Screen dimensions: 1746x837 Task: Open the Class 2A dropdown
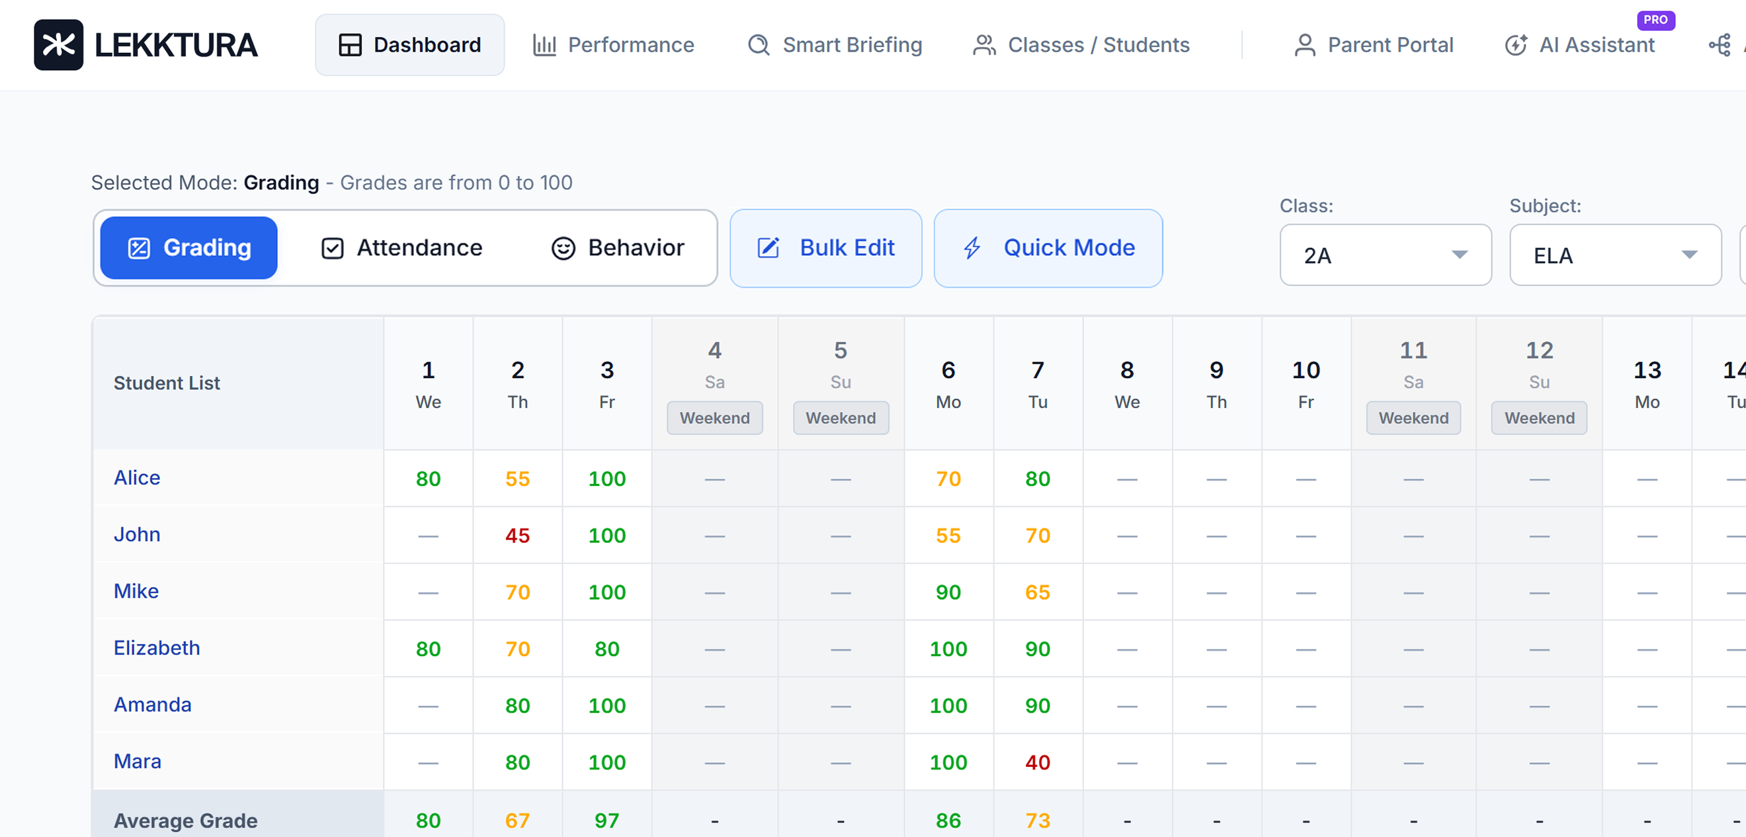point(1386,255)
